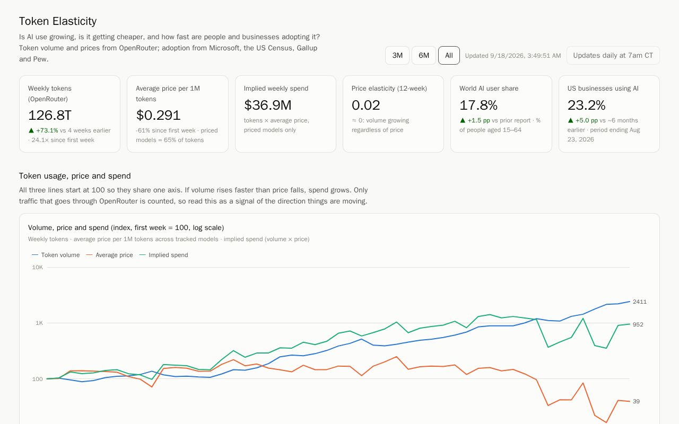This screenshot has height=424, width=679.
Task: Click the "Updated 9/18/2026, 3:49:51 AM" timestamp
Action: 513,56
